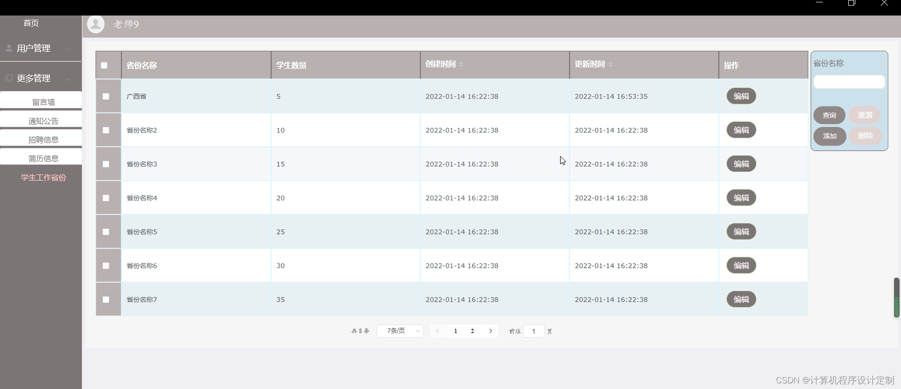This screenshot has width=901, height=389.
Task: Click the 查询 search button
Action: 830,115
